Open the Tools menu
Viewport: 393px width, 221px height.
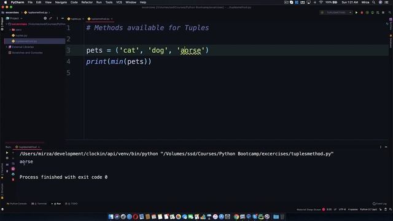pyautogui.click(x=109, y=2)
